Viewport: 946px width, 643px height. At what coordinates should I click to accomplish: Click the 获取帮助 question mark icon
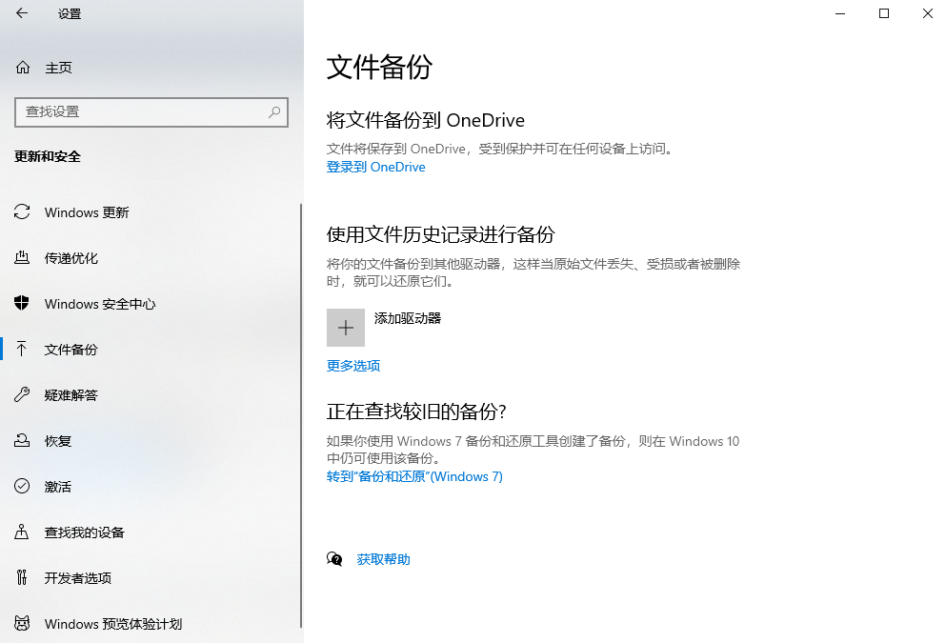click(334, 559)
